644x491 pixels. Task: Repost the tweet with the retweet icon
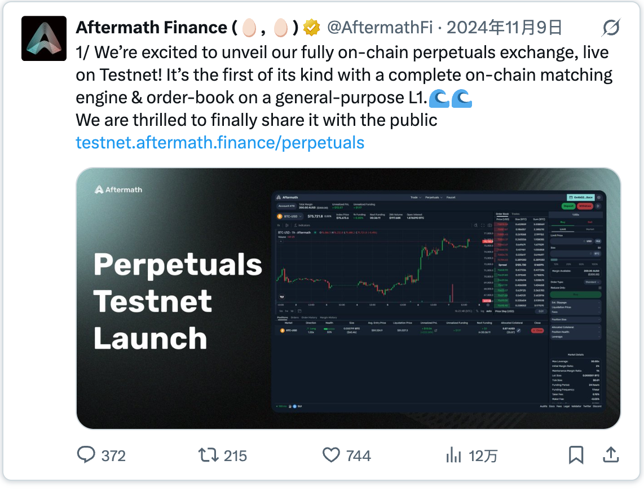[x=208, y=455]
